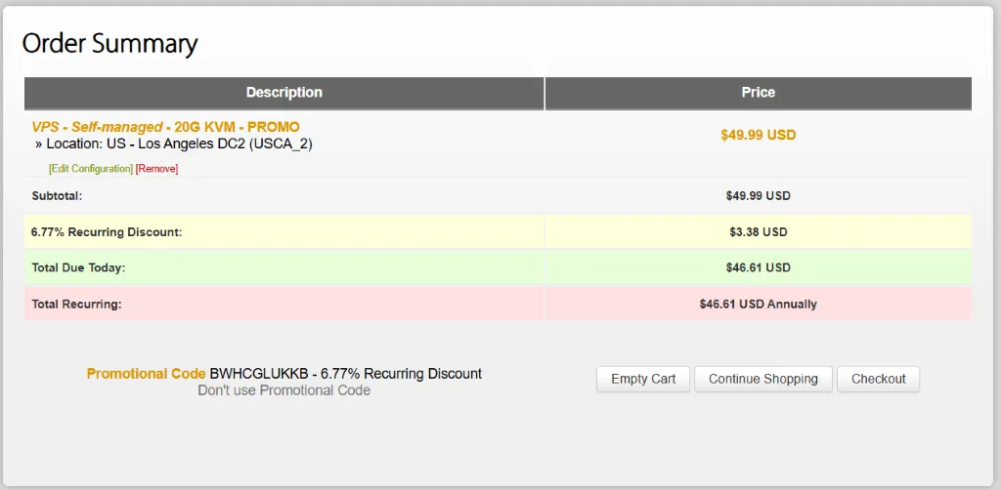Click Continue Shopping button
1001x490 pixels.
coord(762,379)
